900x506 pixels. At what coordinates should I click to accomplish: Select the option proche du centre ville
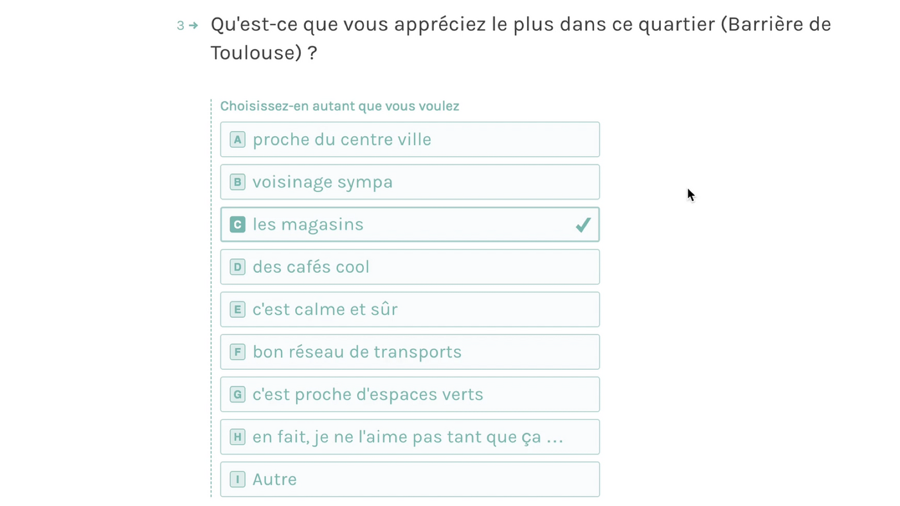[410, 139]
